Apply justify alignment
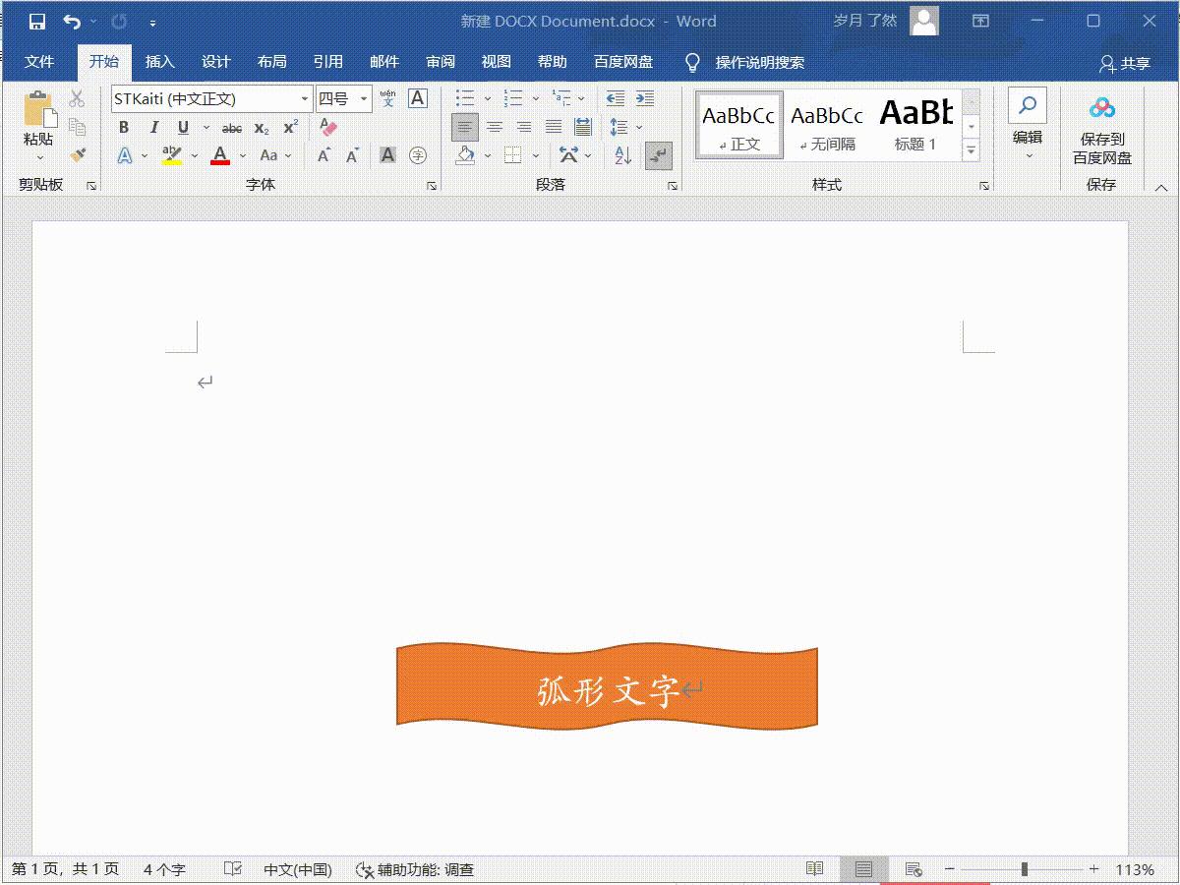This screenshot has width=1180, height=885. (x=554, y=127)
